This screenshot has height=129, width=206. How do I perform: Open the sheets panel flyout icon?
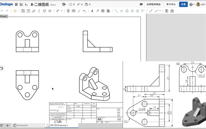pyautogui.click(x=2, y=68)
